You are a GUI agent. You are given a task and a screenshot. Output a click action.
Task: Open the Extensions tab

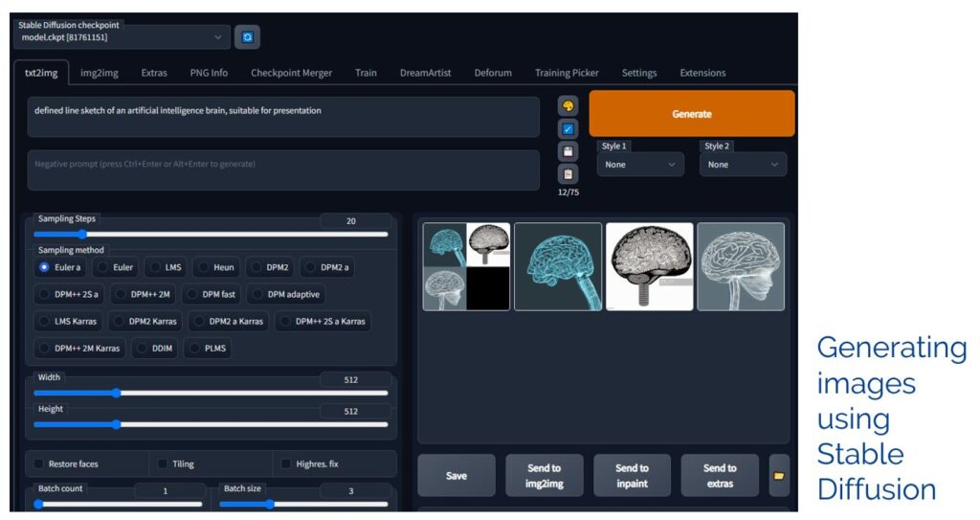(702, 73)
